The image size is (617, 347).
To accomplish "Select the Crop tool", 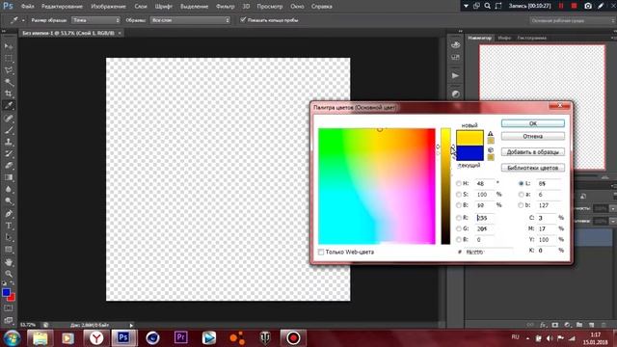I will (x=9, y=93).
